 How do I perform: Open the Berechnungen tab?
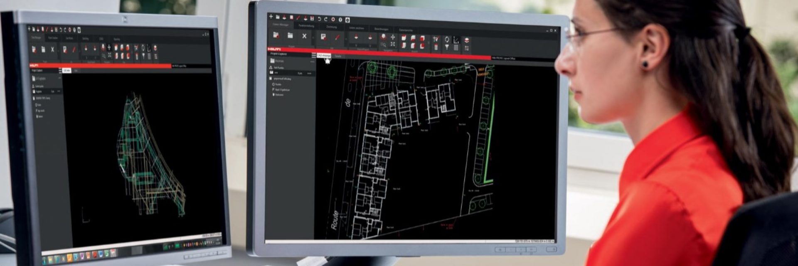[x=381, y=29]
